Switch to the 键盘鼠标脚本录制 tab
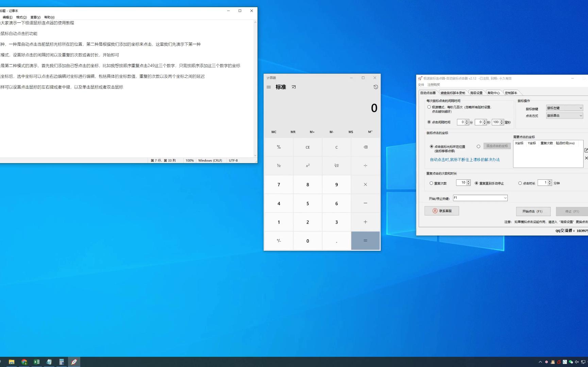This screenshot has height=367, width=588. click(x=453, y=93)
